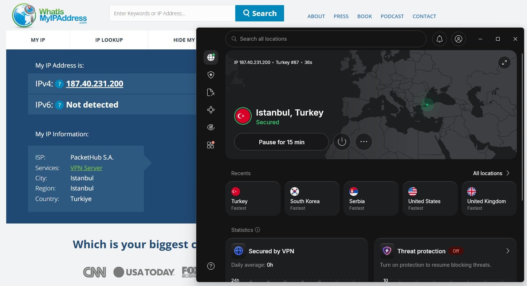Open the apps grid icon in NordVPN sidebar
The width and height of the screenshot is (527, 286).
click(x=211, y=145)
